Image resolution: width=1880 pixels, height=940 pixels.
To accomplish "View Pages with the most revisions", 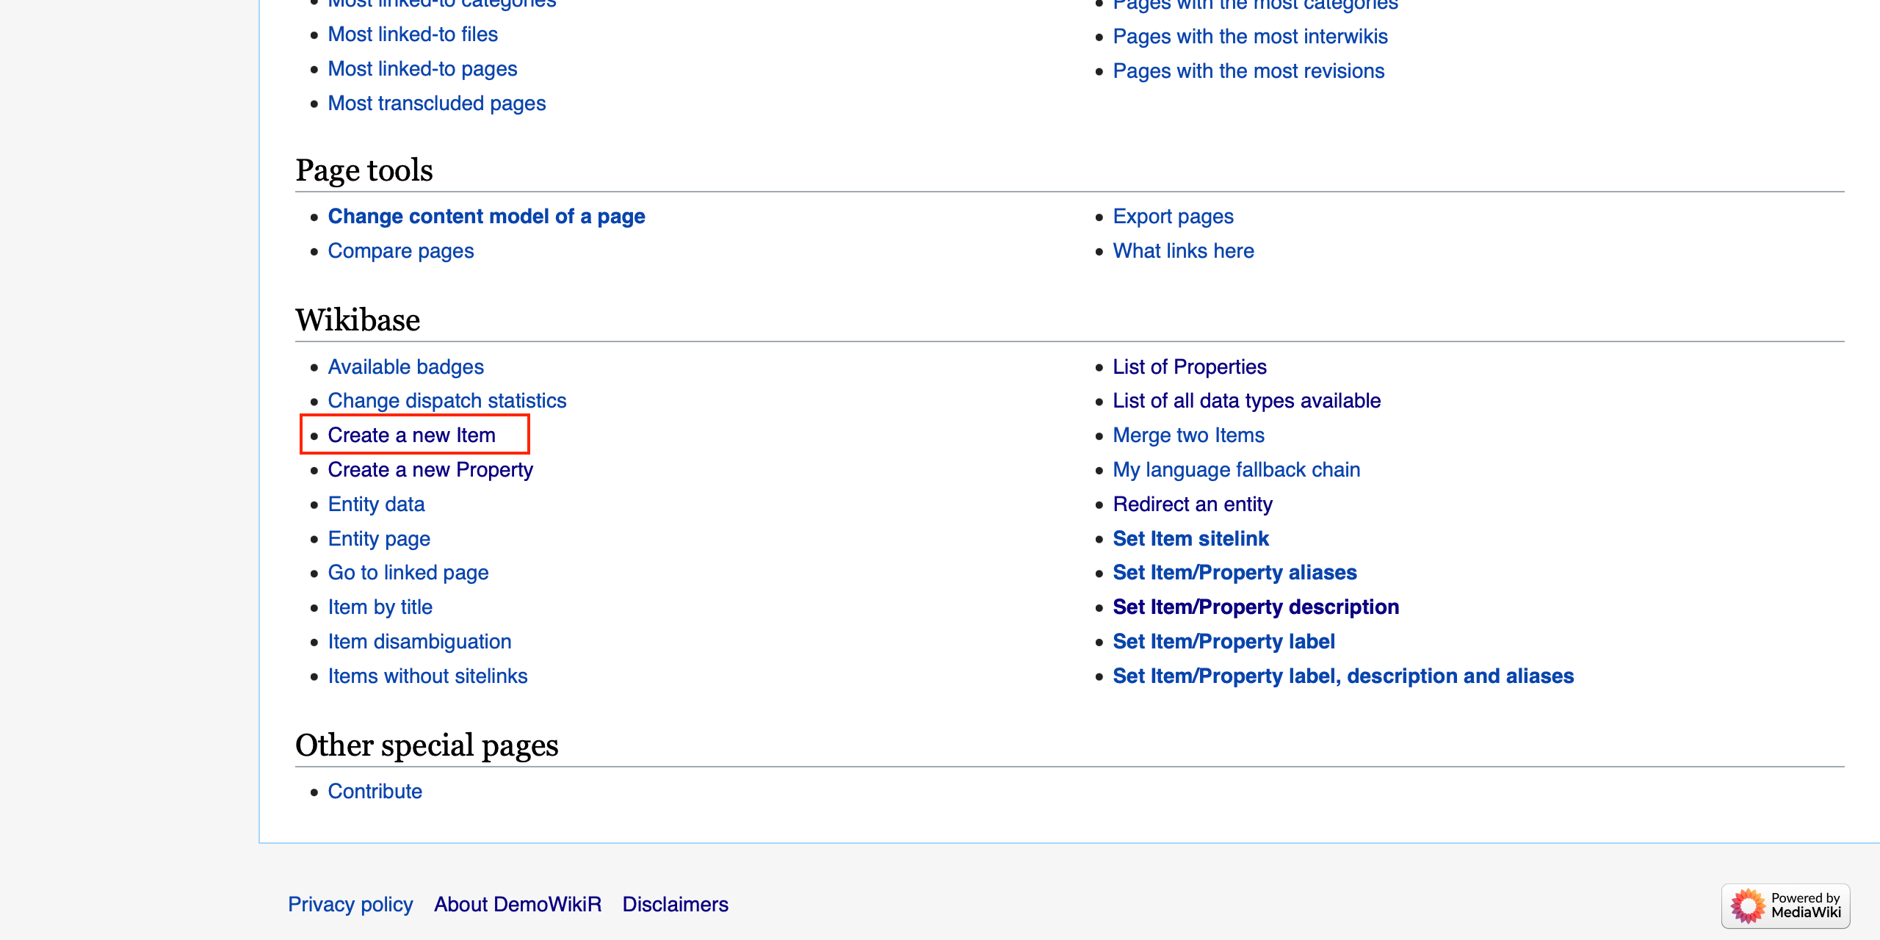I will click(x=1248, y=70).
